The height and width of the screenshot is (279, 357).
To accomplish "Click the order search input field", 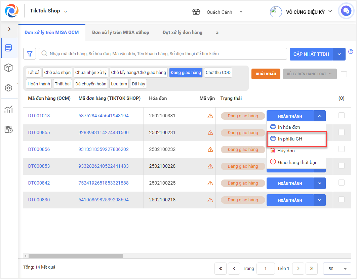I will (x=163, y=54).
